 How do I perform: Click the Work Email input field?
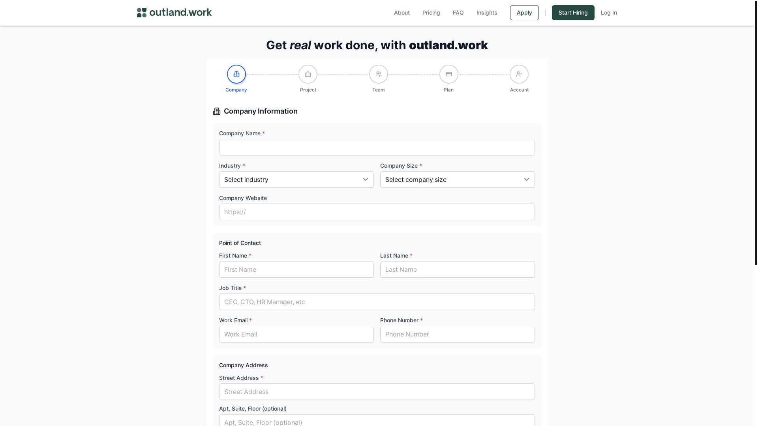pyautogui.click(x=296, y=334)
